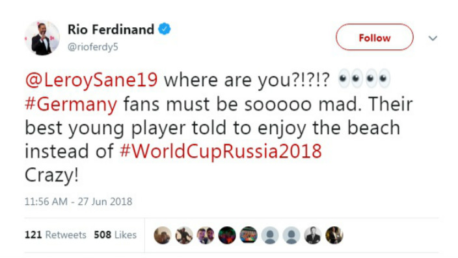458x258 pixels.
Task: Click the first default gray silhouette avatar
Action: tap(270, 235)
